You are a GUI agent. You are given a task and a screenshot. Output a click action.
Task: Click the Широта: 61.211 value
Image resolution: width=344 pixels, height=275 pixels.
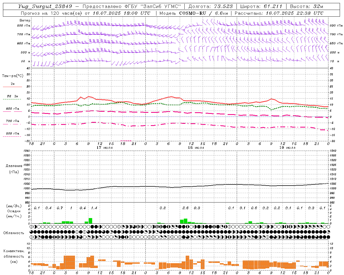tap(261, 6)
